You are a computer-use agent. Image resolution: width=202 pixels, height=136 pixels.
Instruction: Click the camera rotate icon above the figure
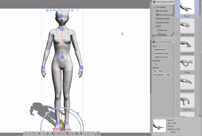point(47,10)
